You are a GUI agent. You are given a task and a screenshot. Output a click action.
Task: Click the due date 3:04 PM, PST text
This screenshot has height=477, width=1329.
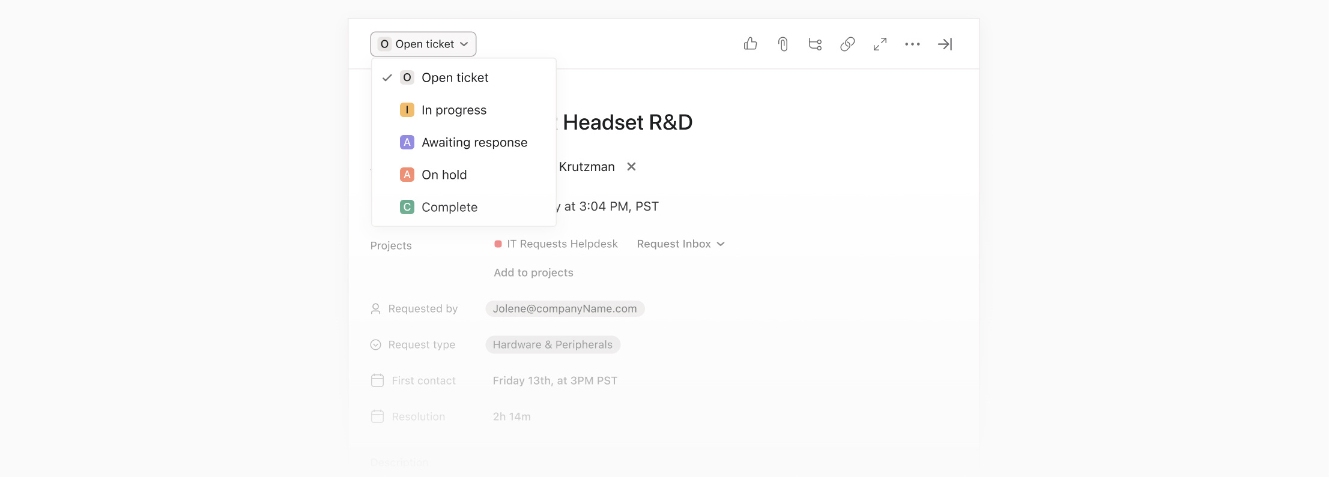(x=619, y=206)
